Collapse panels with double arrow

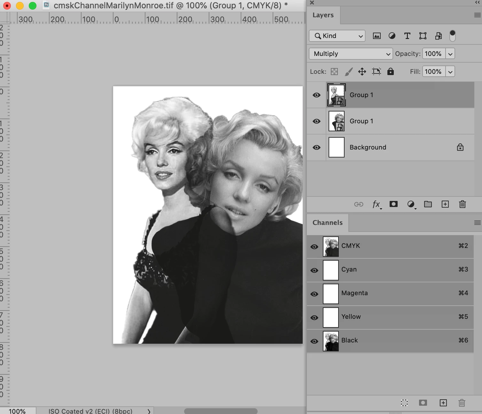477,3
